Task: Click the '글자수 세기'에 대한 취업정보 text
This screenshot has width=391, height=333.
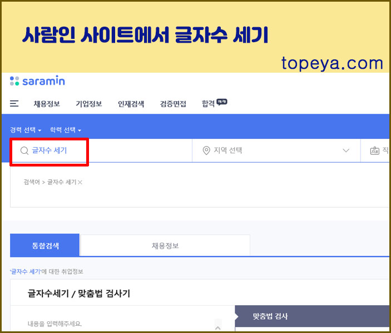Action: point(46,271)
